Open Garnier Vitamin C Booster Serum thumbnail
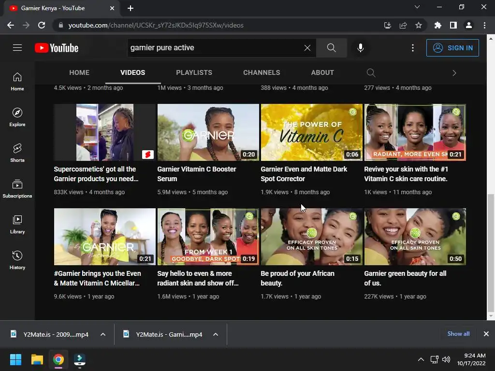This screenshot has height=371, width=495. pyautogui.click(x=208, y=132)
